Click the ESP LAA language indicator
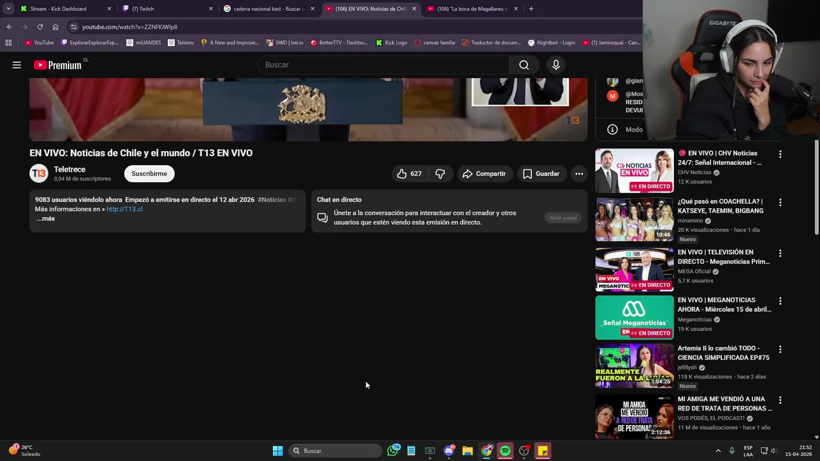 pyautogui.click(x=748, y=451)
